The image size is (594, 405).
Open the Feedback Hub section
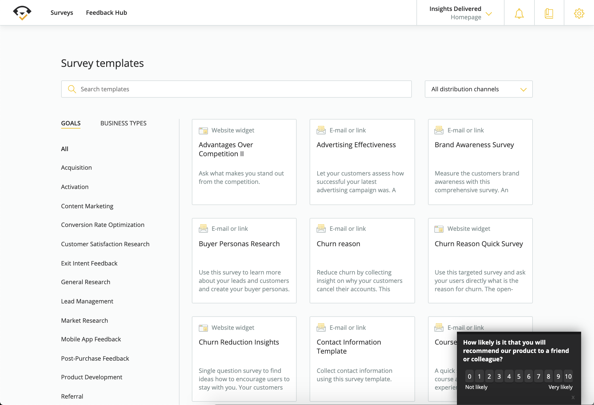106,13
